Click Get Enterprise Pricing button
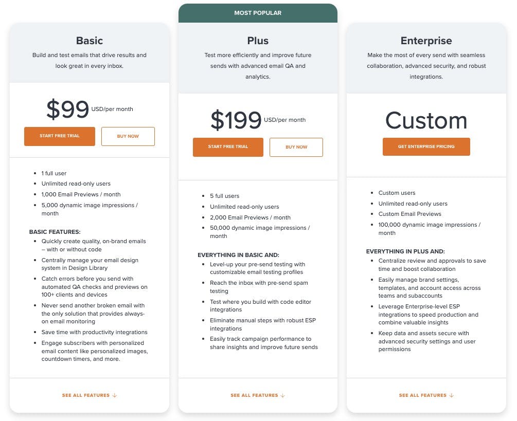This screenshot has width=517, height=421. pyautogui.click(x=426, y=147)
